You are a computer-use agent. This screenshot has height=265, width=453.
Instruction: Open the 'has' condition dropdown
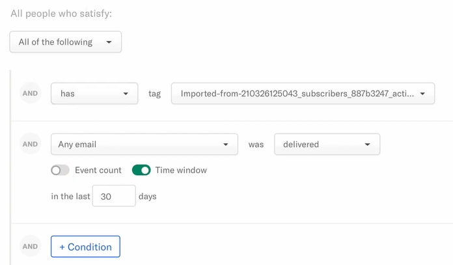coord(94,93)
